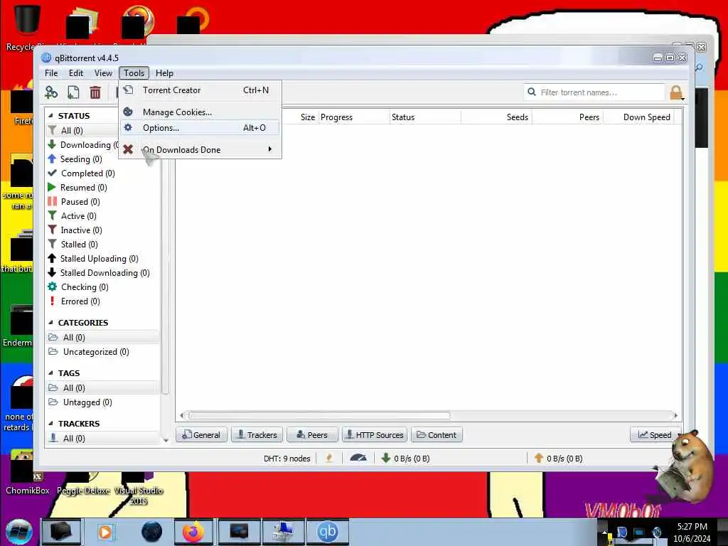Select All (0) under STATUS

(x=82, y=131)
